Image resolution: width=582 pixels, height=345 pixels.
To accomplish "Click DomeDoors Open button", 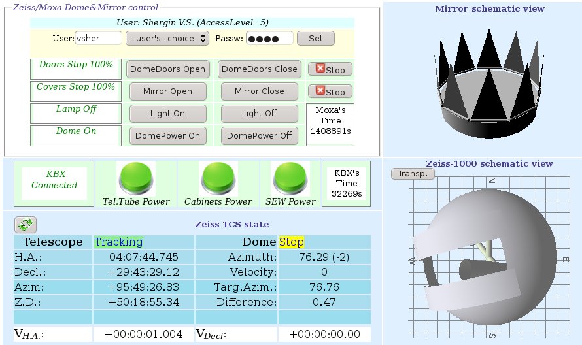I will pyautogui.click(x=168, y=69).
